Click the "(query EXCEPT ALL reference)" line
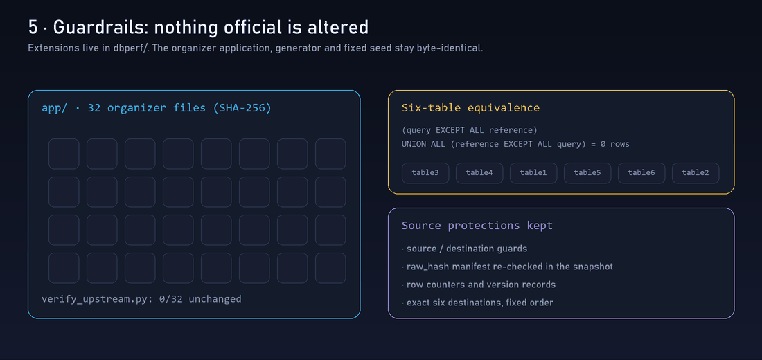Screen dimensions: 762x360 pos(469,131)
